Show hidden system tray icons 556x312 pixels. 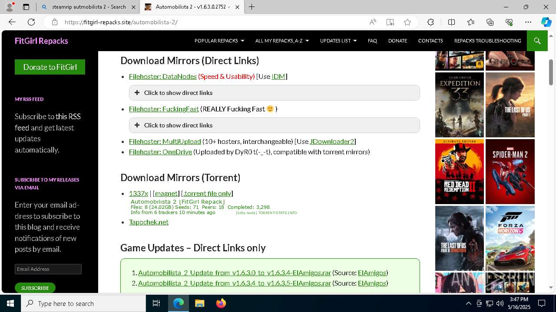point(468,303)
